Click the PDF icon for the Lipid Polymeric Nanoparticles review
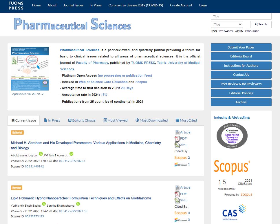This screenshot has width=280, height=224. click(x=177, y=194)
